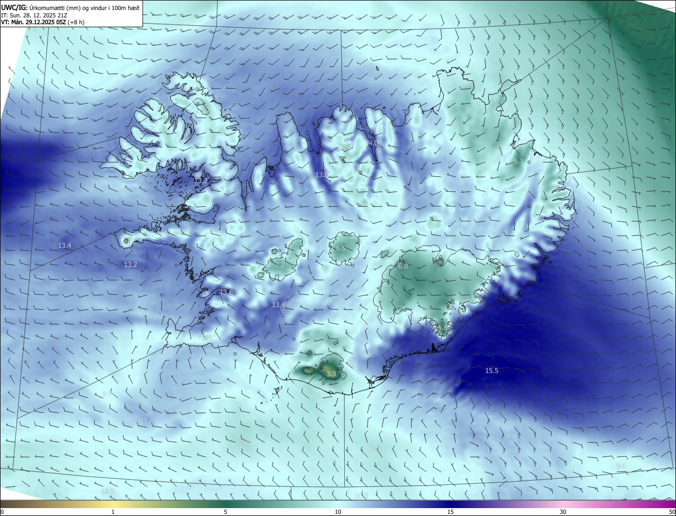This screenshot has height=516, width=676.
Task: Click the 1 tick on the color scale
Action: point(113,512)
